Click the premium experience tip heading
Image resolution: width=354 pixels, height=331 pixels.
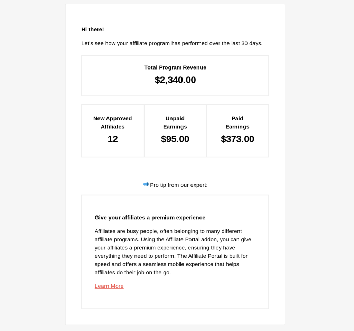coord(150,218)
